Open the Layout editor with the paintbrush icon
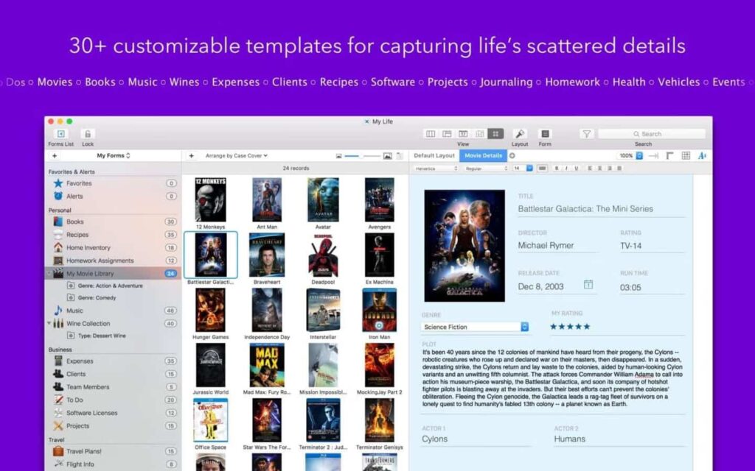The image size is (755, 471). 520,133
